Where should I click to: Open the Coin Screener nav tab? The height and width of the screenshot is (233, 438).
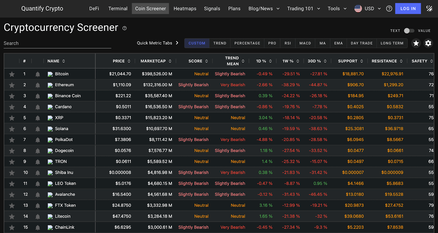(150, 8)
